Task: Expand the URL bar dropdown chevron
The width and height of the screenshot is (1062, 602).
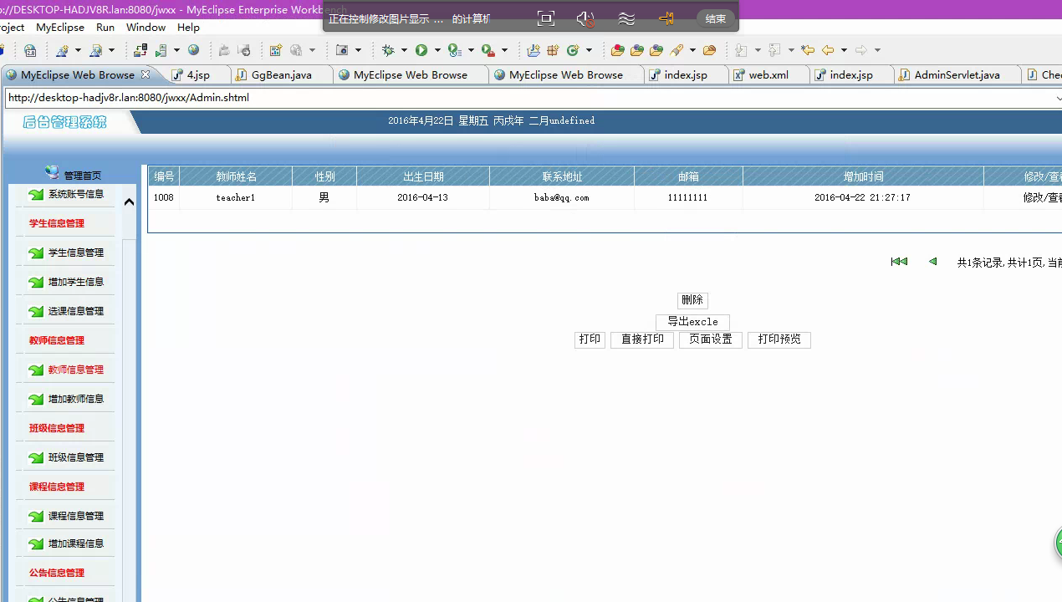Action: click(1057, 97)
